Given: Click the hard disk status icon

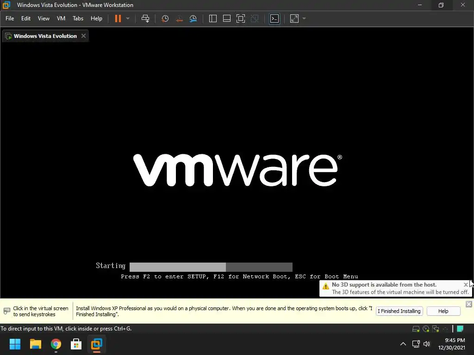Looking at the screenshot, I should click(x=416, y=329).
